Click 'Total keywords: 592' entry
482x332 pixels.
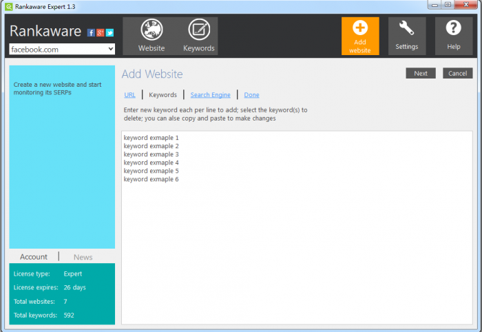pyautogui.click(x=43, y=315)
